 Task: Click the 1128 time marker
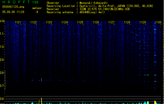pyautogui.click(x=127, y=22)
